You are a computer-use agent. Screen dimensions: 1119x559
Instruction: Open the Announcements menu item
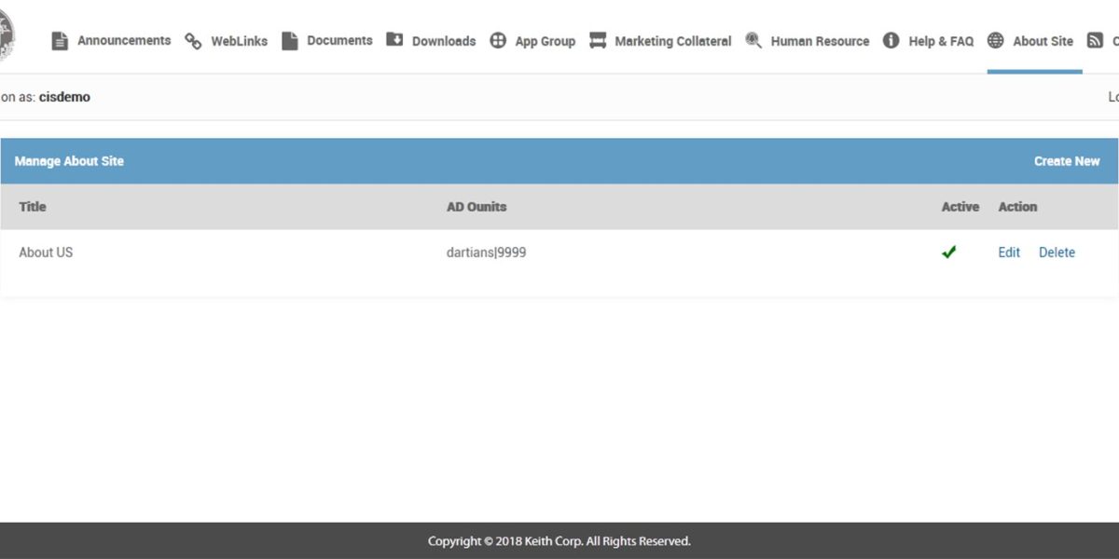(x=124, y=40)
